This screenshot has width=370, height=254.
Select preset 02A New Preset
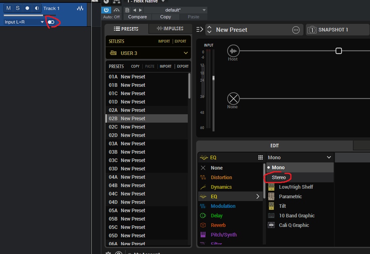147,110
